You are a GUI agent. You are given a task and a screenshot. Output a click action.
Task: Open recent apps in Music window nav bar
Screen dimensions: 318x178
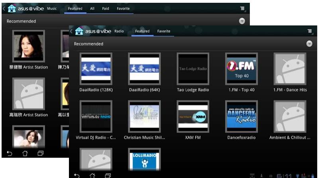[41, 153]
